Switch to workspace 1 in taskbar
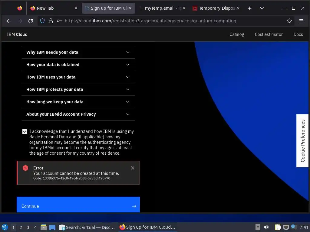This screenshot has width=310, height=232. click(13, 227)
